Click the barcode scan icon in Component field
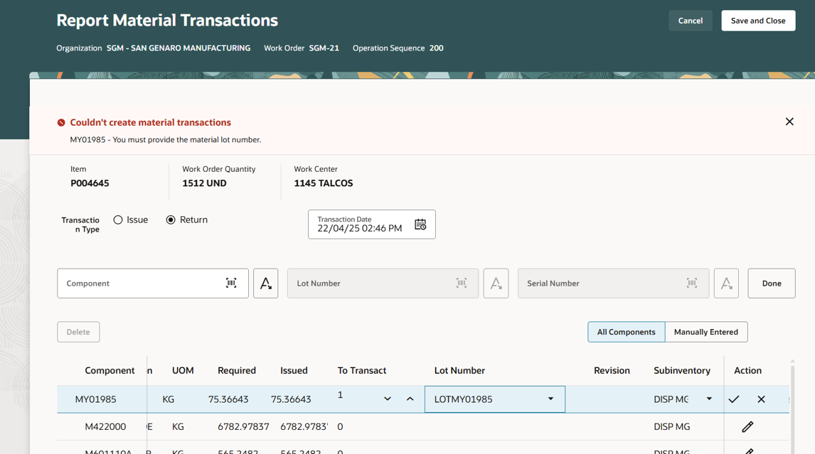Viewport: 815px width, 454px height. (x=230, y=283)
